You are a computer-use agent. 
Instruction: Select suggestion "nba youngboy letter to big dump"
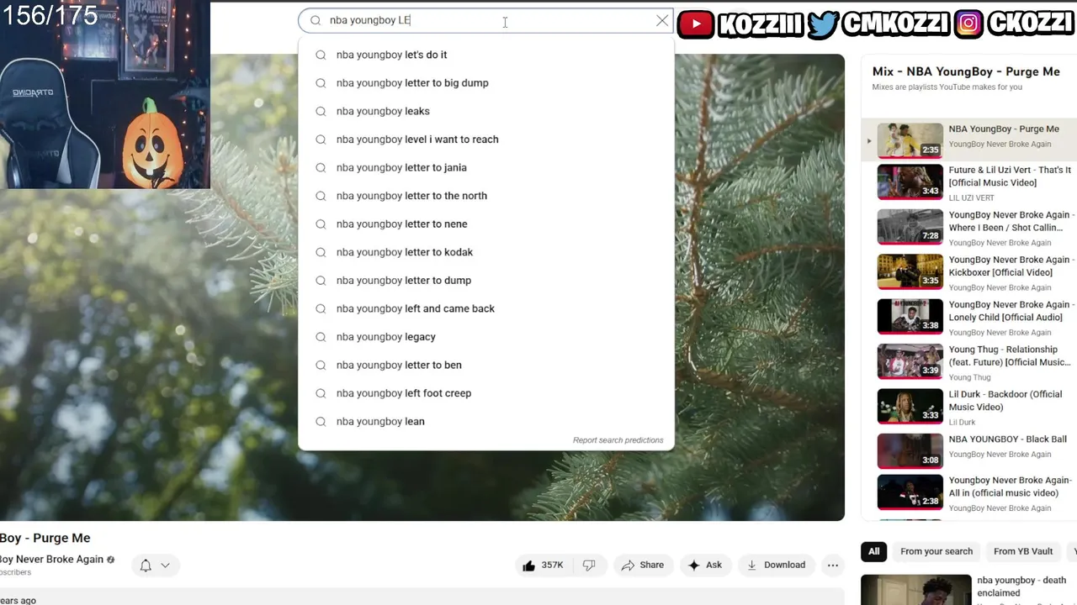(486, 83)
